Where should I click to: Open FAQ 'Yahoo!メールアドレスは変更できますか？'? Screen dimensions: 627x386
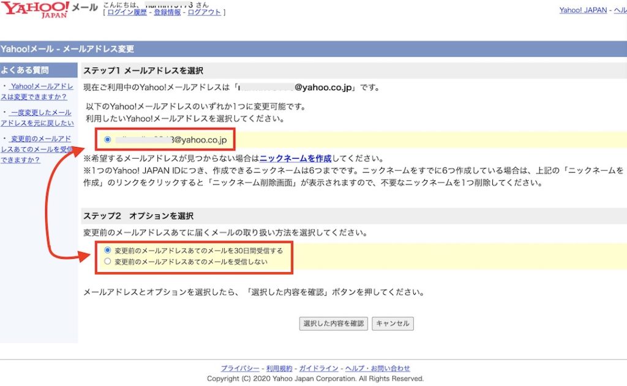point(38,91)
